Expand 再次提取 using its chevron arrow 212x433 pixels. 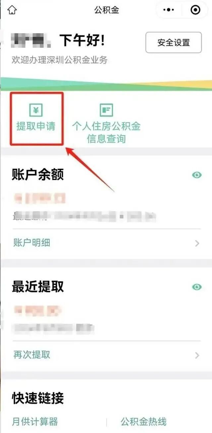[197, 355]
